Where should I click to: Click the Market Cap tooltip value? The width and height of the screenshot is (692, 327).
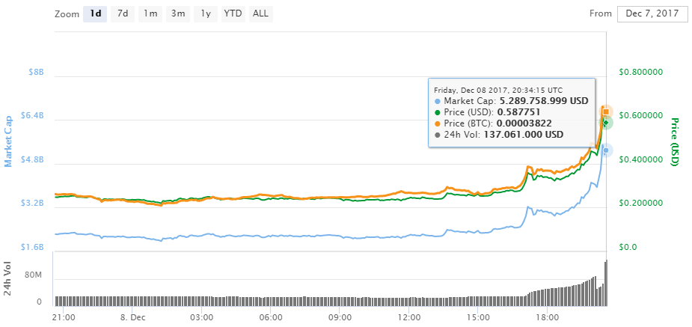[x=544, y=100]
